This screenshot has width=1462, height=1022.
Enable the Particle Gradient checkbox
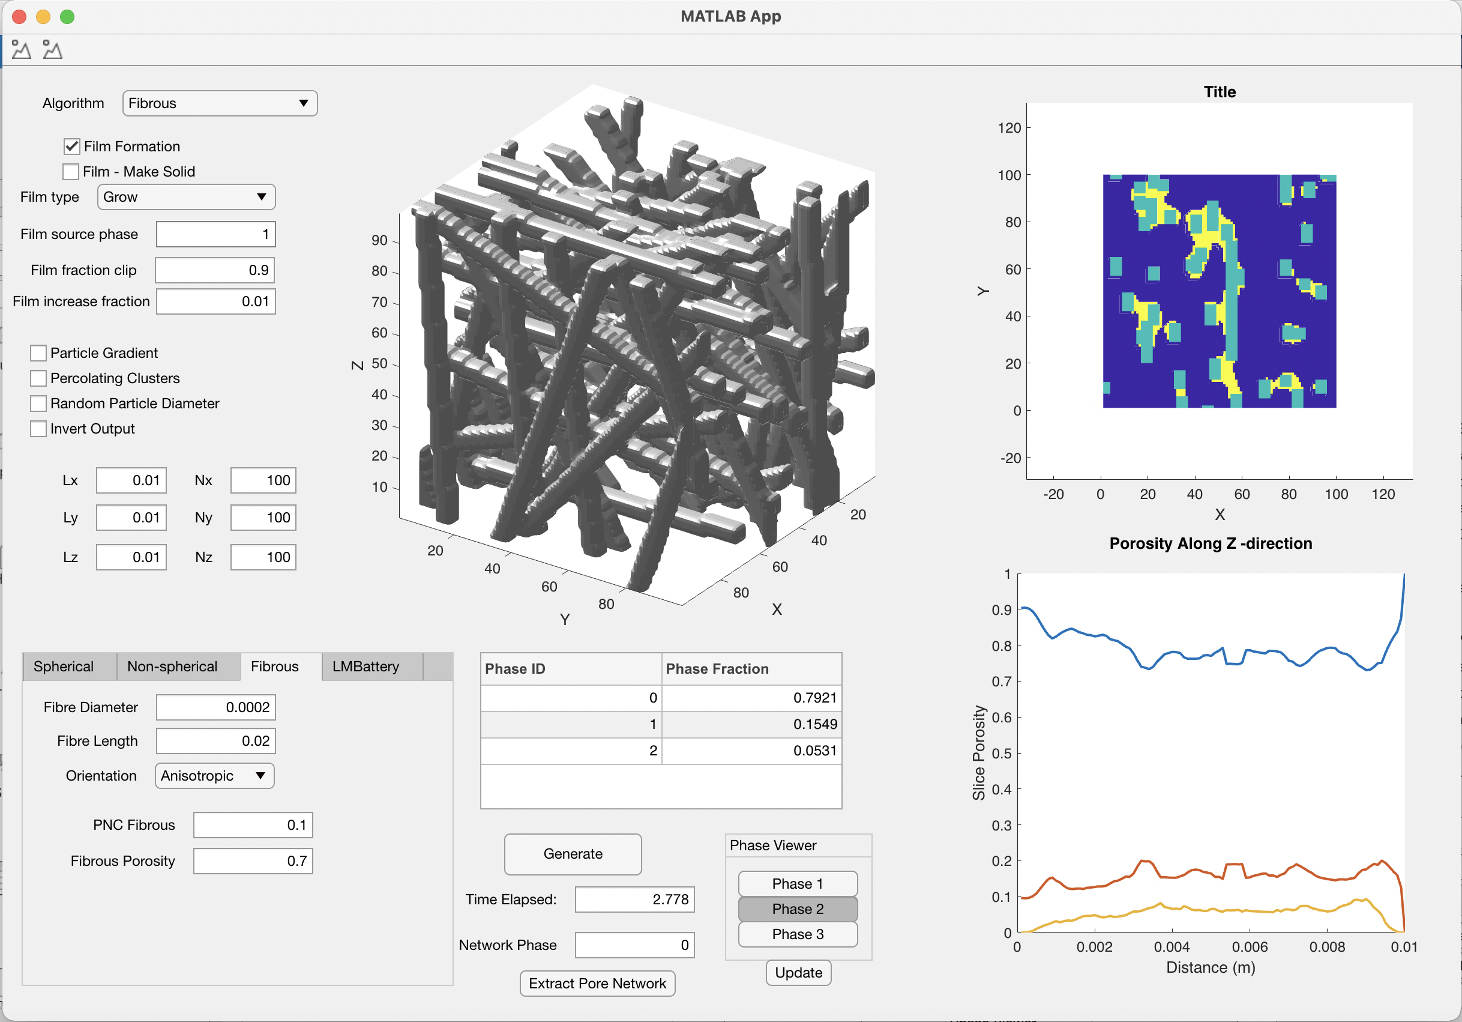tap(38, 352)
